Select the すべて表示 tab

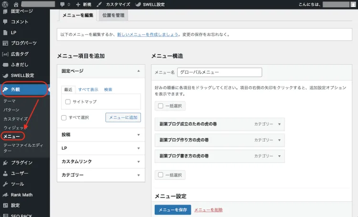pos(88,89)
